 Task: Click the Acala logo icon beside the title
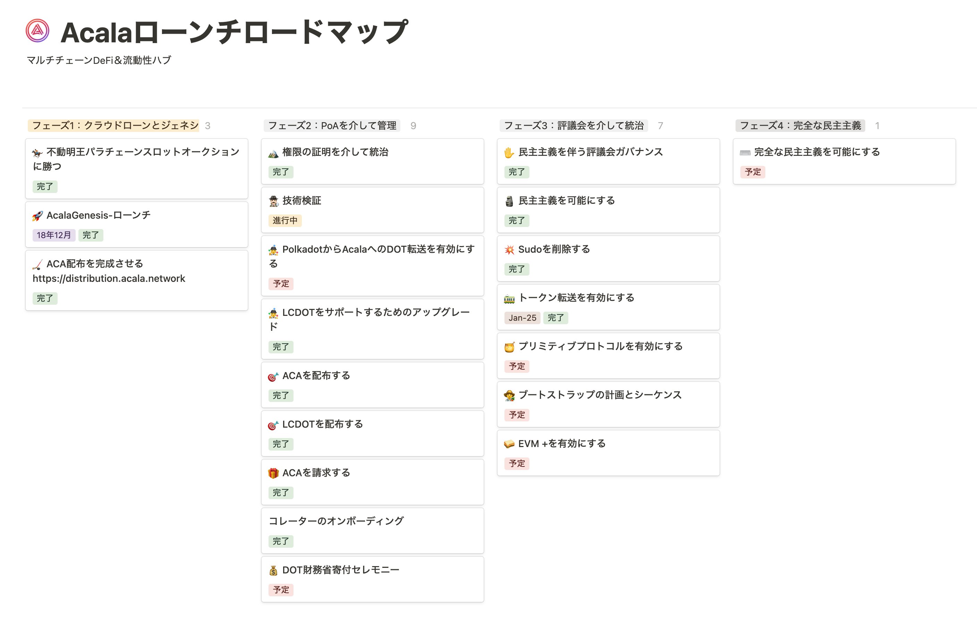tap(37, 31)
